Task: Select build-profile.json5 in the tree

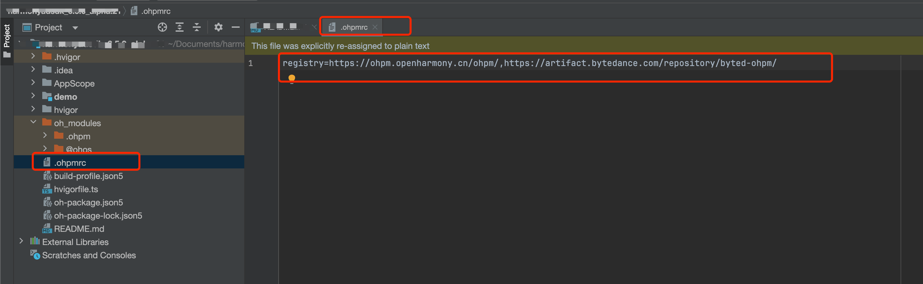Action: click(x=88, y=176)
